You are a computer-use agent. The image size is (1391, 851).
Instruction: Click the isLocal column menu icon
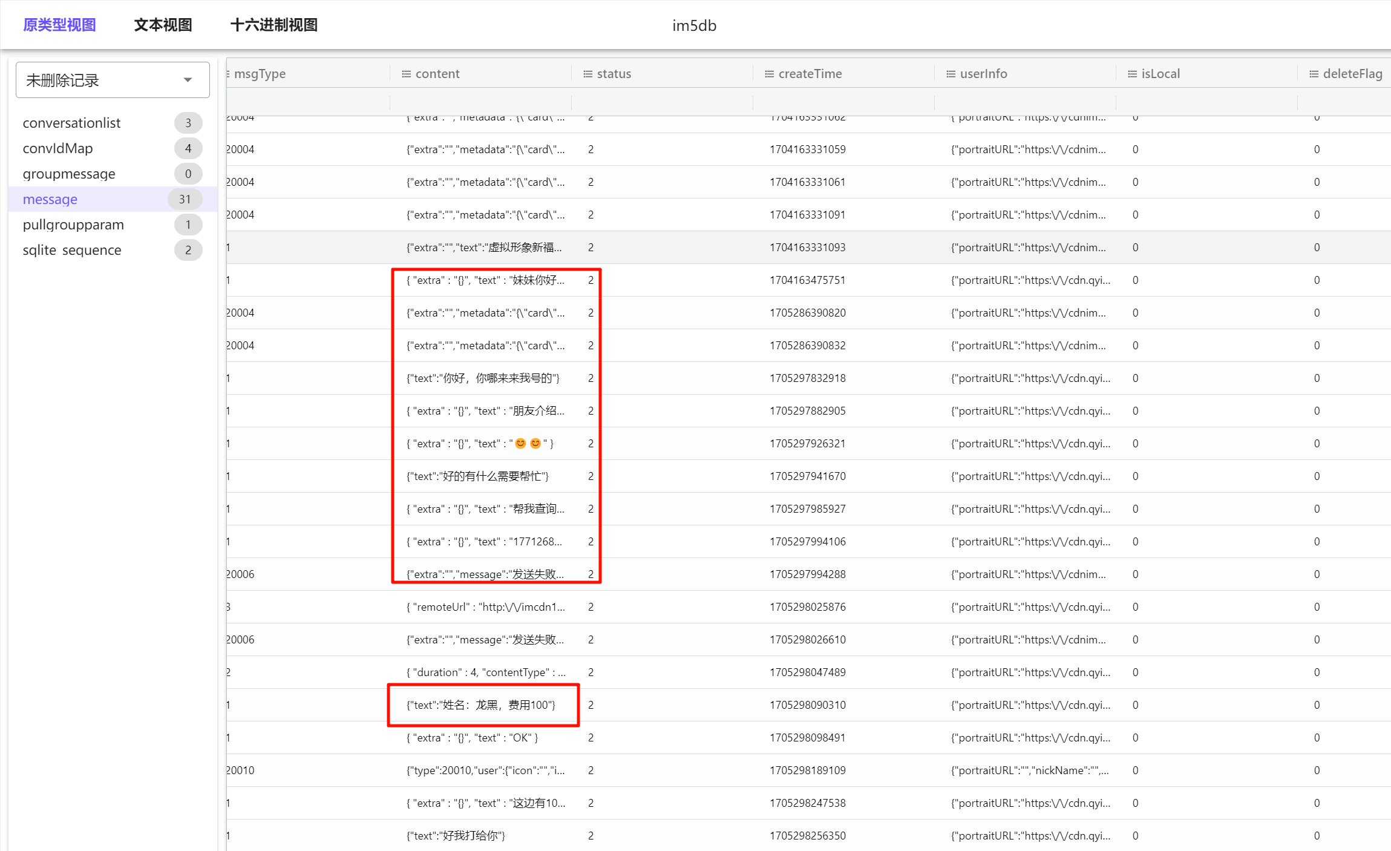point(1132,74)
